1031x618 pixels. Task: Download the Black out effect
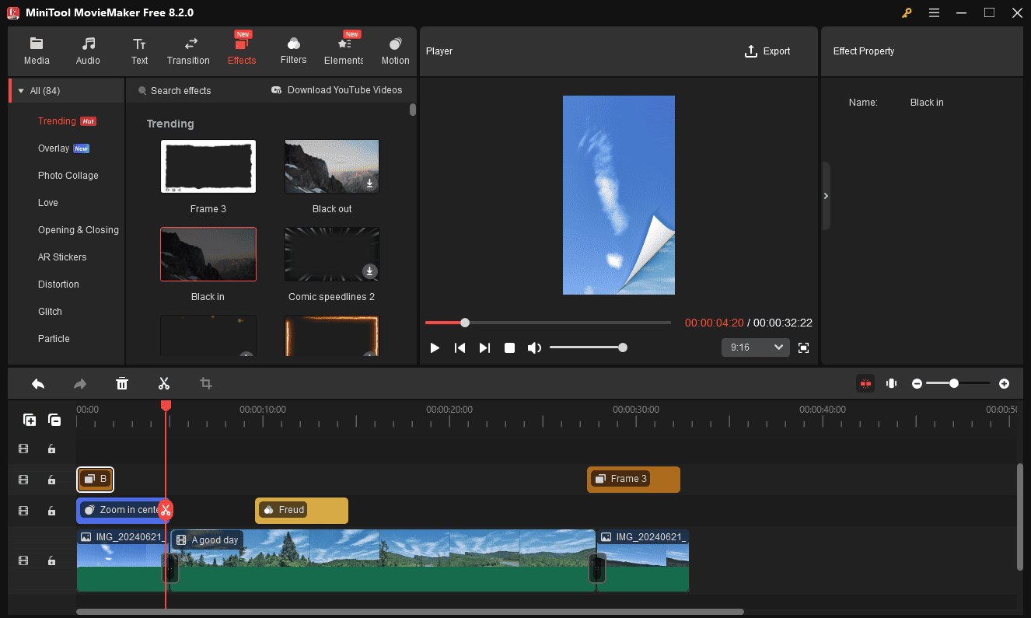point(370,183)
